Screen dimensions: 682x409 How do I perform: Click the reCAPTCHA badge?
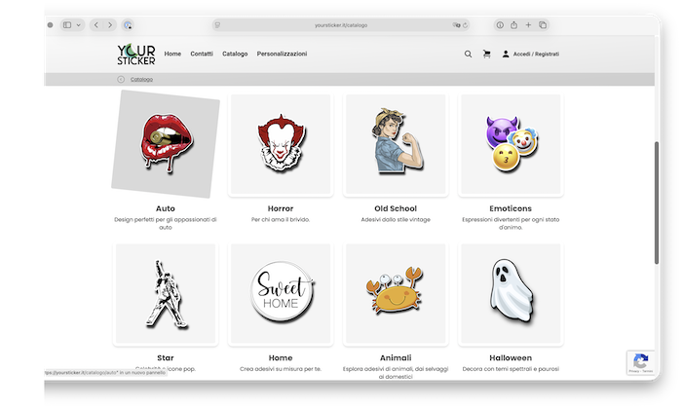(639, 361)
